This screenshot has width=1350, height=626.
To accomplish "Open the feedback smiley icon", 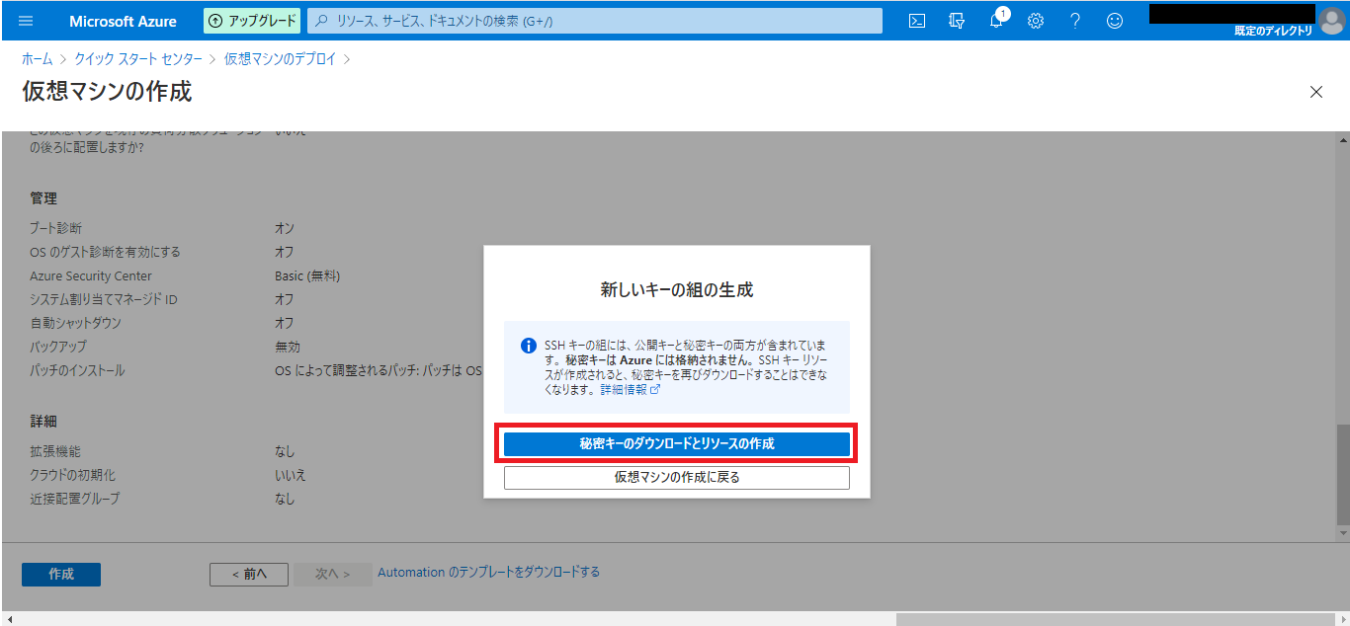I will pos(1115,21).
